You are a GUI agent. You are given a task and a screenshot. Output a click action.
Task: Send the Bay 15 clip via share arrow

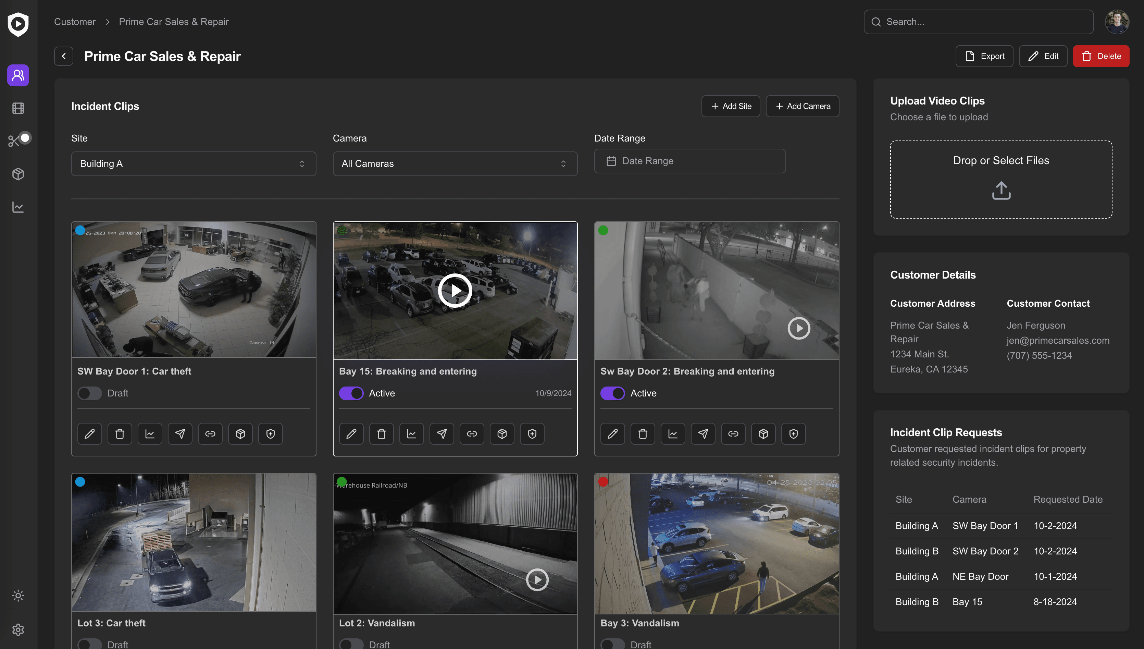442,433
